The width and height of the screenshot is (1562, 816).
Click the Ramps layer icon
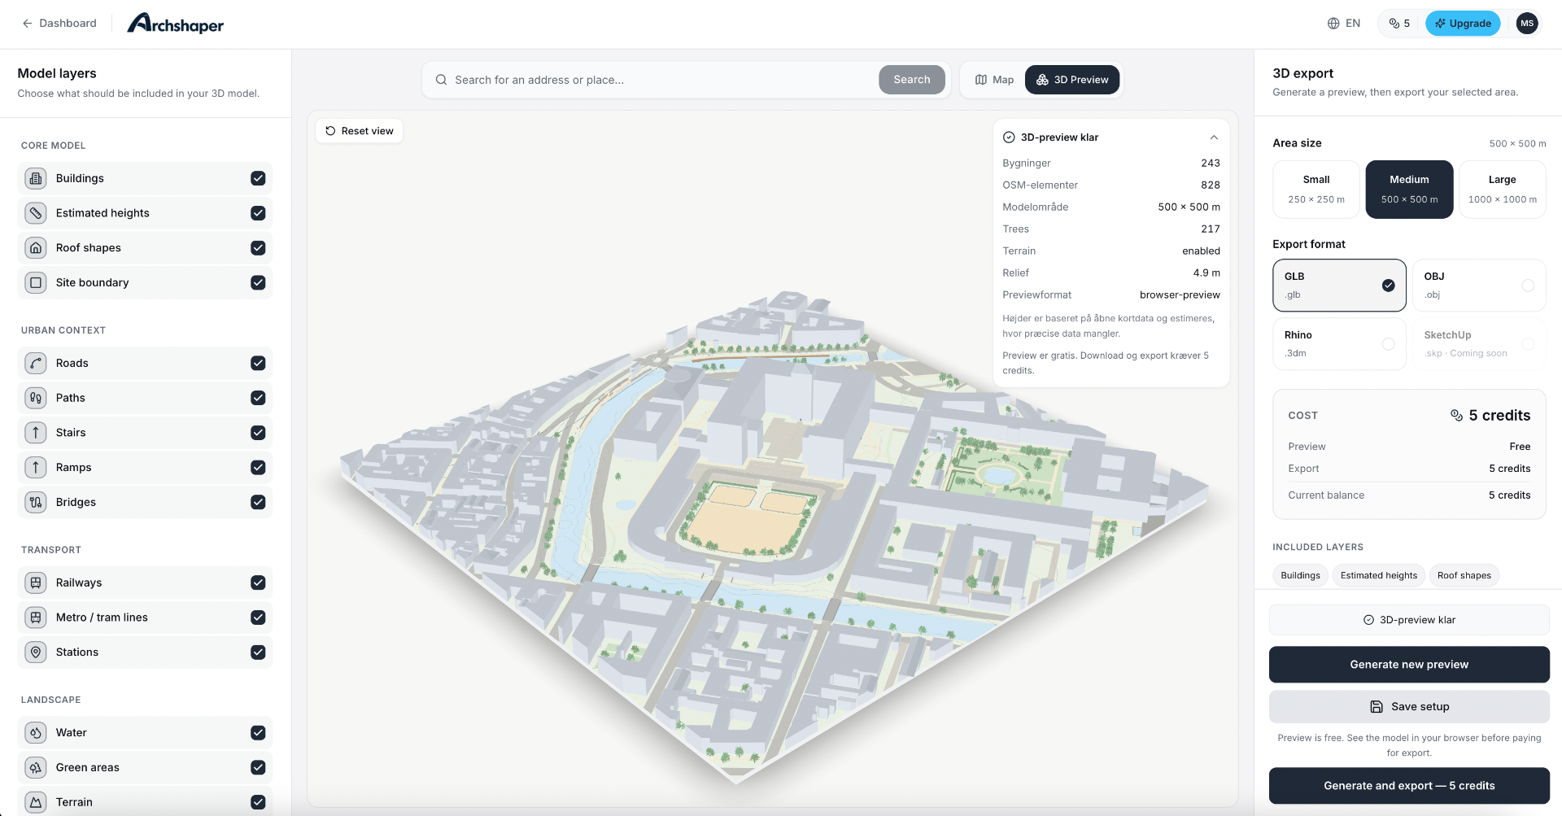click(36, 467)
